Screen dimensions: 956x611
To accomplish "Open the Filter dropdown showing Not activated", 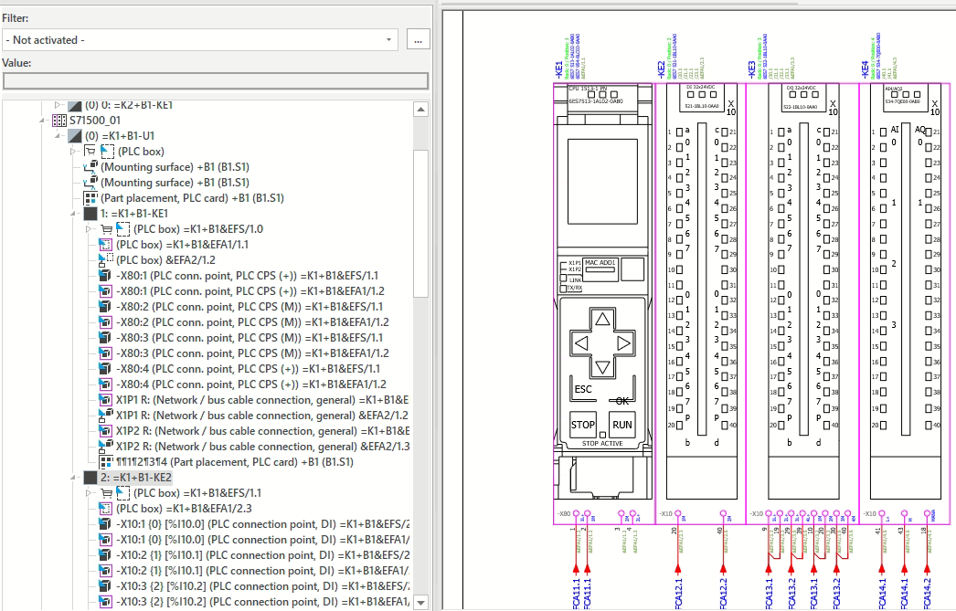I will [x=390, y=40].
